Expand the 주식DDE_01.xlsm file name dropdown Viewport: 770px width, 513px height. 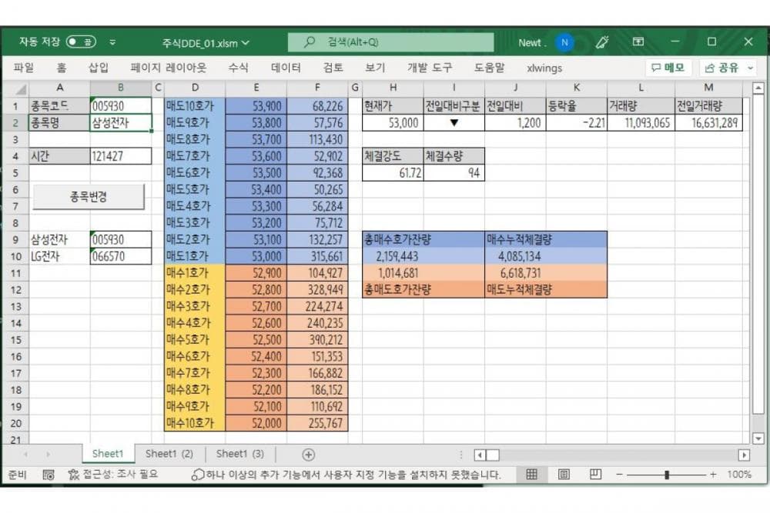pos(246,43)
